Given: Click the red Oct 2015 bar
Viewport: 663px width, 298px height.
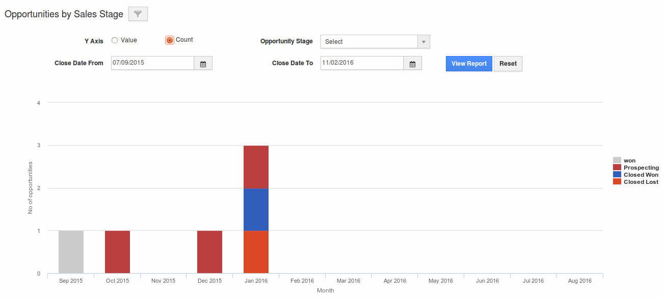Looking at the screenshot, I should 117,252.
